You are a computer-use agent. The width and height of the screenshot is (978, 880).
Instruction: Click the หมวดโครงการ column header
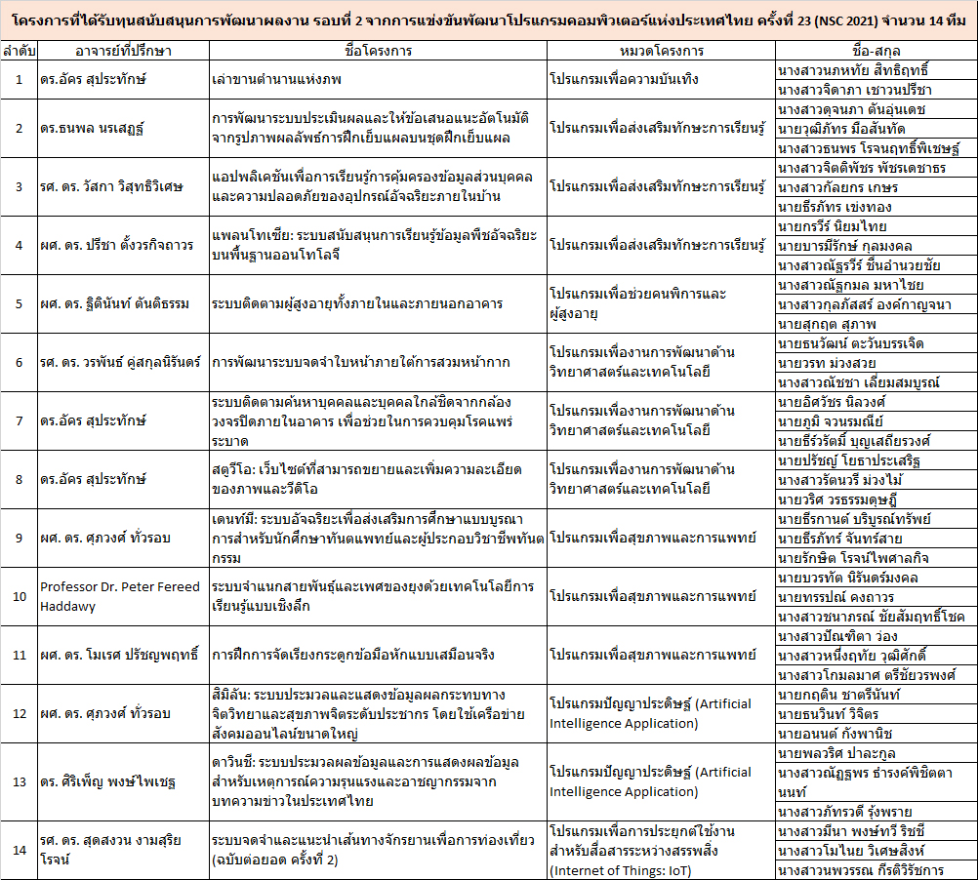click(659, 50)
